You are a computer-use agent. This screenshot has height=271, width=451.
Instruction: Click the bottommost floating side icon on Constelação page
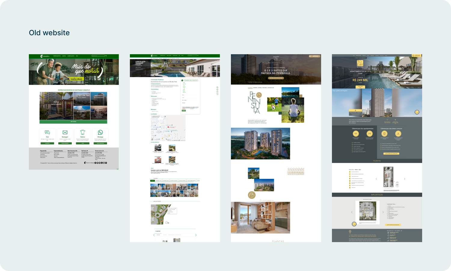coord(217,94)
